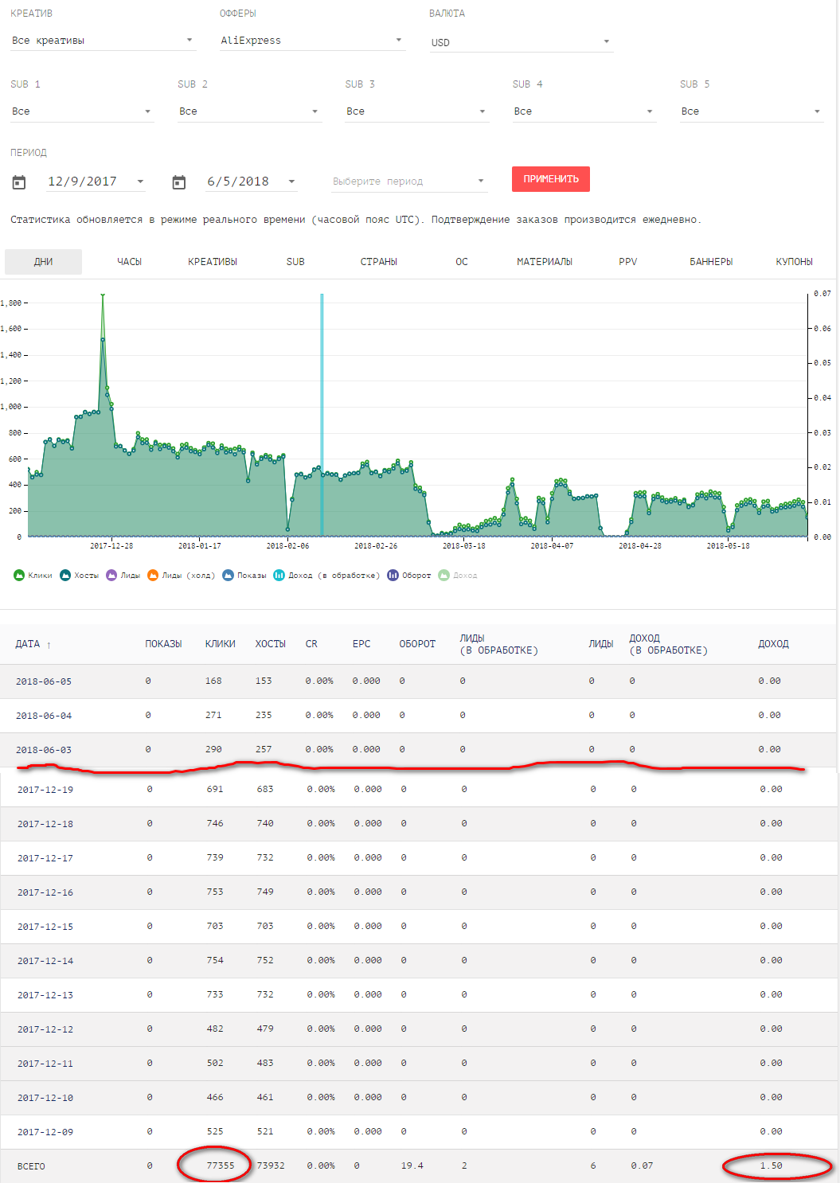Toggle the Клики series legend icon
The image size is (840, 1183).
point(19,575)
